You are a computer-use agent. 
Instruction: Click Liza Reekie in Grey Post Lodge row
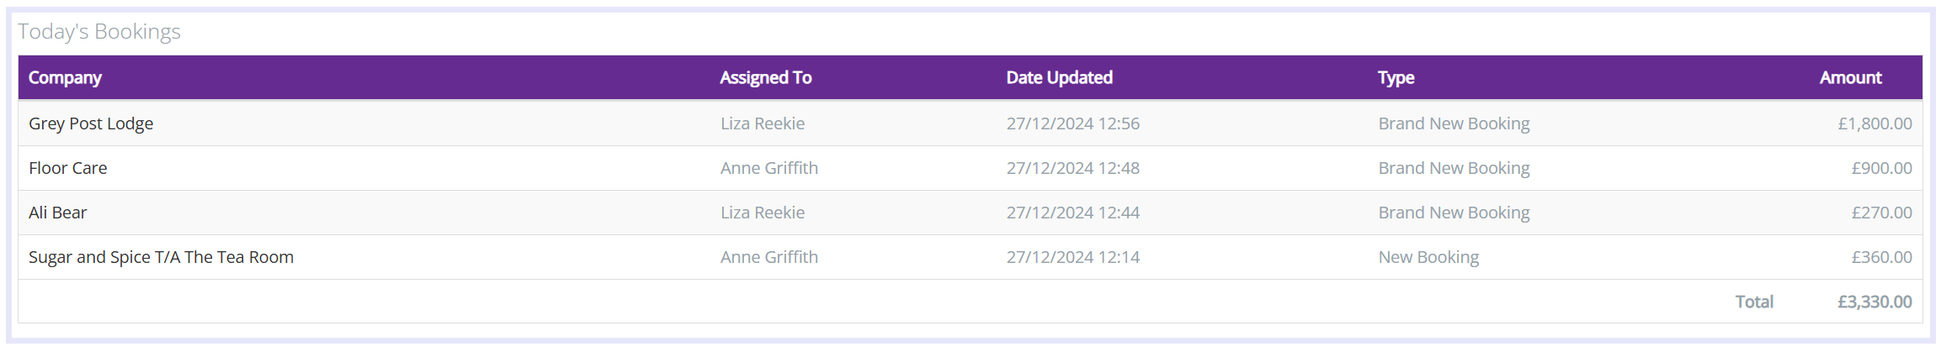coord(763,123)
